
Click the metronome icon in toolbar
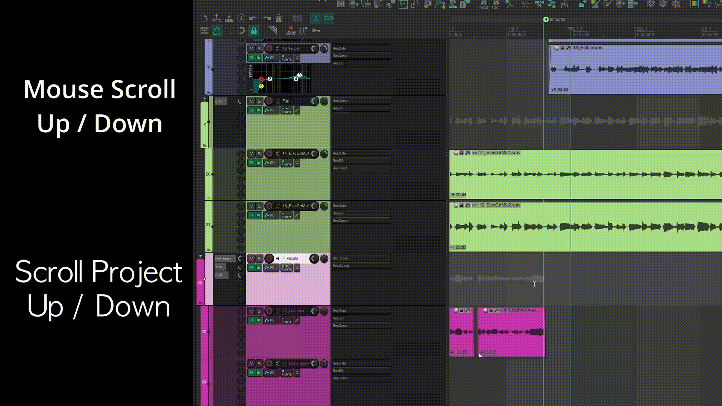[279, 18]
